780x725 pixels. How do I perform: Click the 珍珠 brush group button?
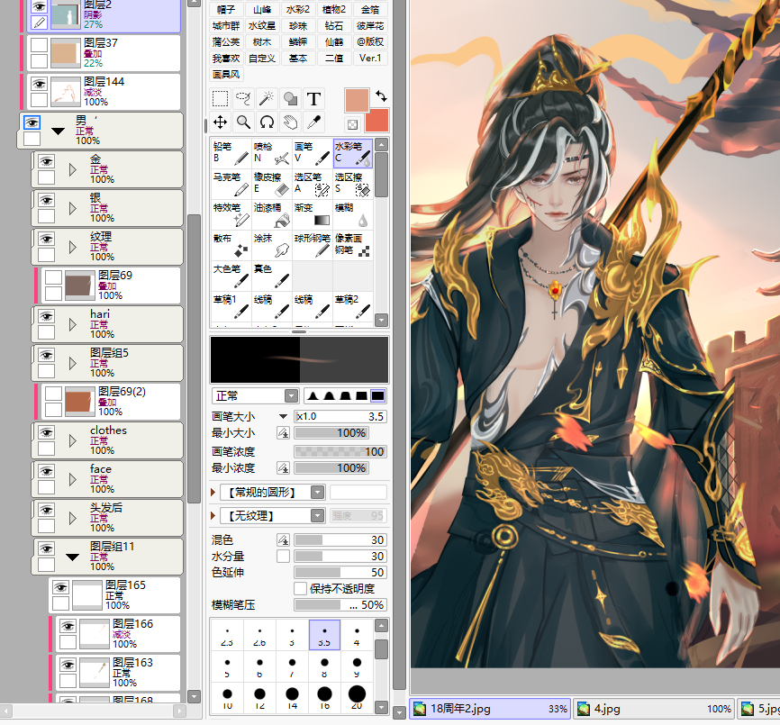coord(298,26)
